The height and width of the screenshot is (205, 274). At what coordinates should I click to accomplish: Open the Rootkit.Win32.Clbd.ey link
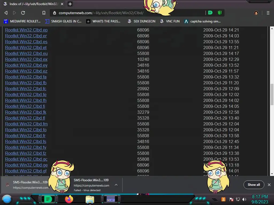click(x=26, y=65)
